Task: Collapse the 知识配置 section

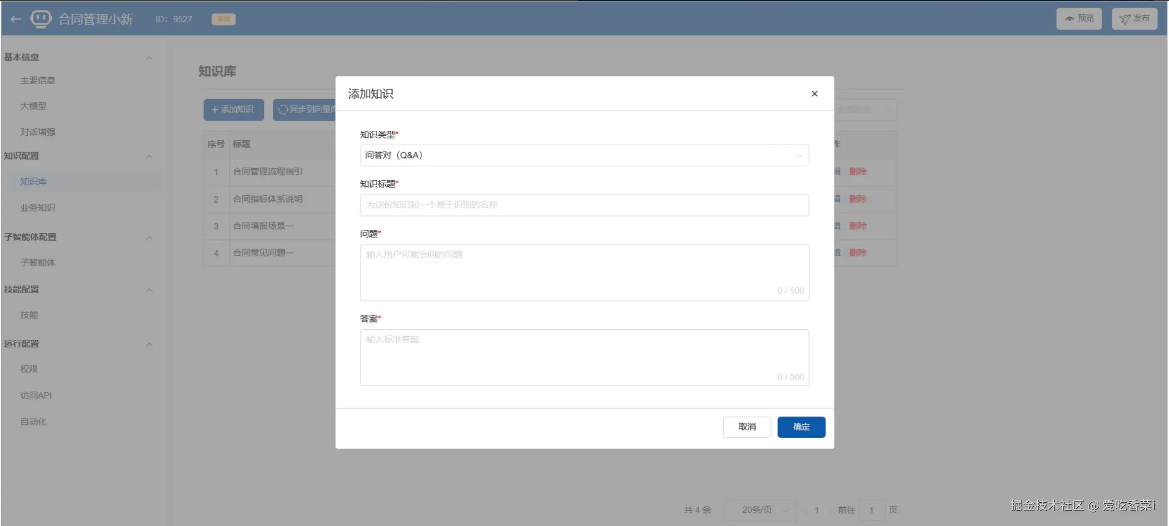Action: 149,157
